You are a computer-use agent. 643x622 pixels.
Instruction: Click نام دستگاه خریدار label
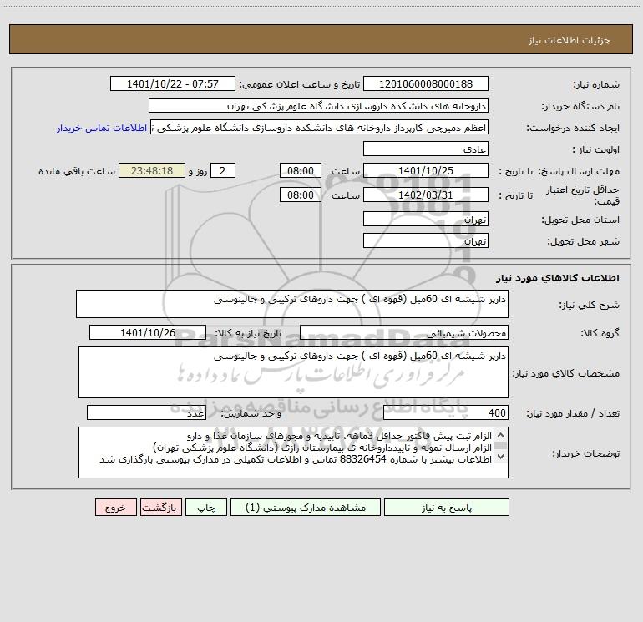(580, 107)
